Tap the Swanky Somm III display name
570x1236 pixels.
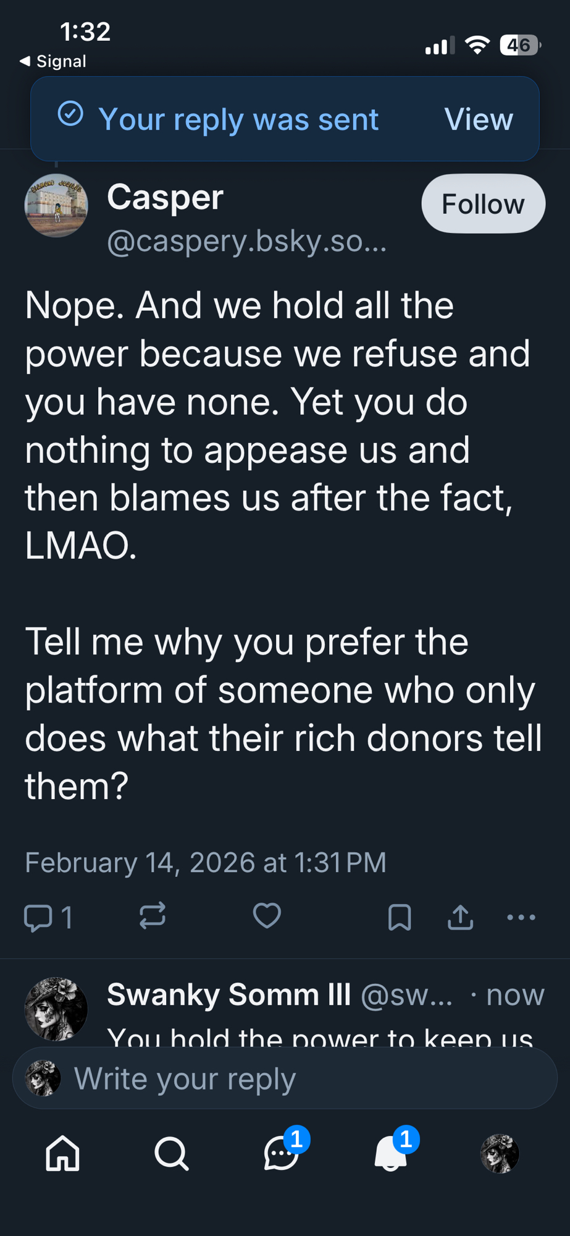pos(228,995)
